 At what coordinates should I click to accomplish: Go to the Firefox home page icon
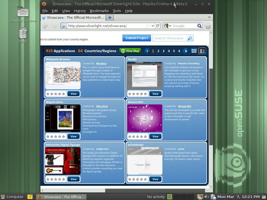(208, 26)
